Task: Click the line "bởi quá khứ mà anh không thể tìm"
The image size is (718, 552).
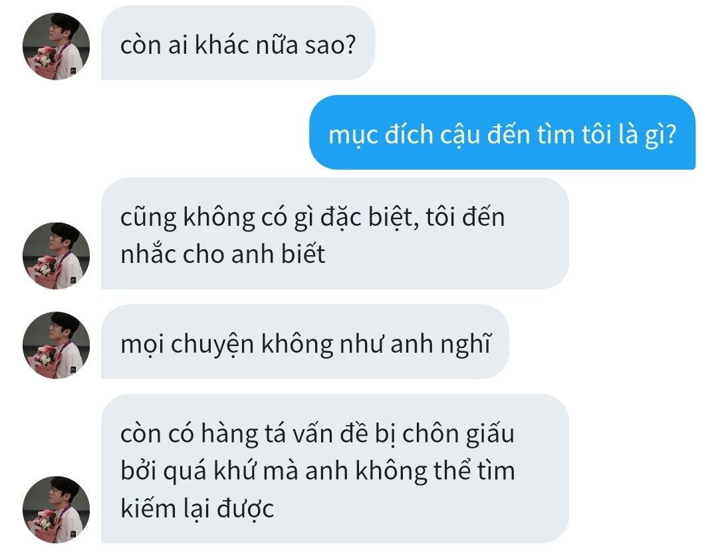Action: point(317,470)
